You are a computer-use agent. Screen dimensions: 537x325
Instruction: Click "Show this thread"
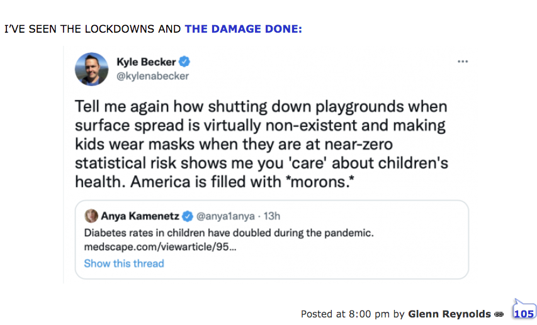point(124,263)
